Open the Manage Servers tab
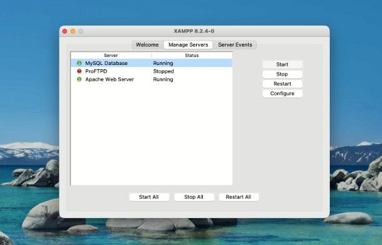 point(188,45)
